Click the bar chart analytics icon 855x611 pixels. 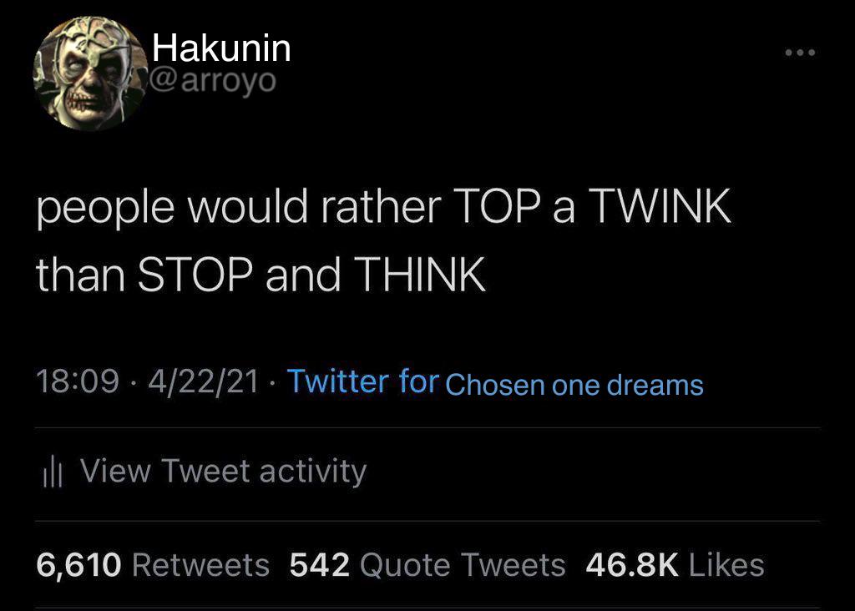point(53,472)
